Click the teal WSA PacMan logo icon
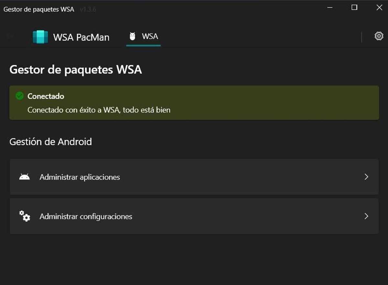The width and height of the screenshot is (388, 285). pos(40,37)
